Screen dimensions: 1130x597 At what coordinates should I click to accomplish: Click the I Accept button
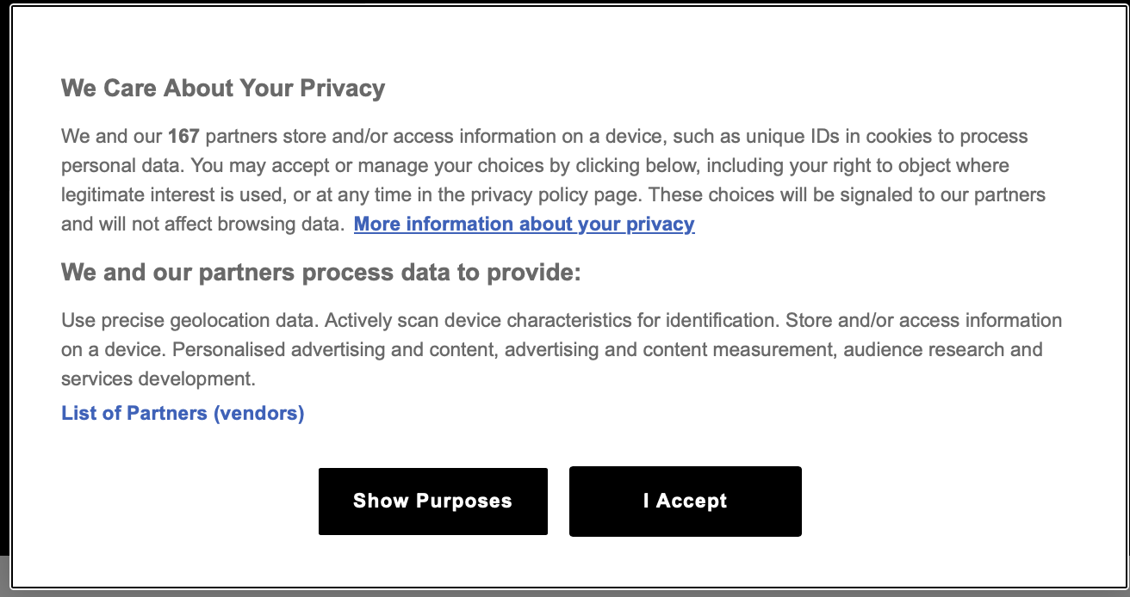pyautogui.click(x=685, y=502)
